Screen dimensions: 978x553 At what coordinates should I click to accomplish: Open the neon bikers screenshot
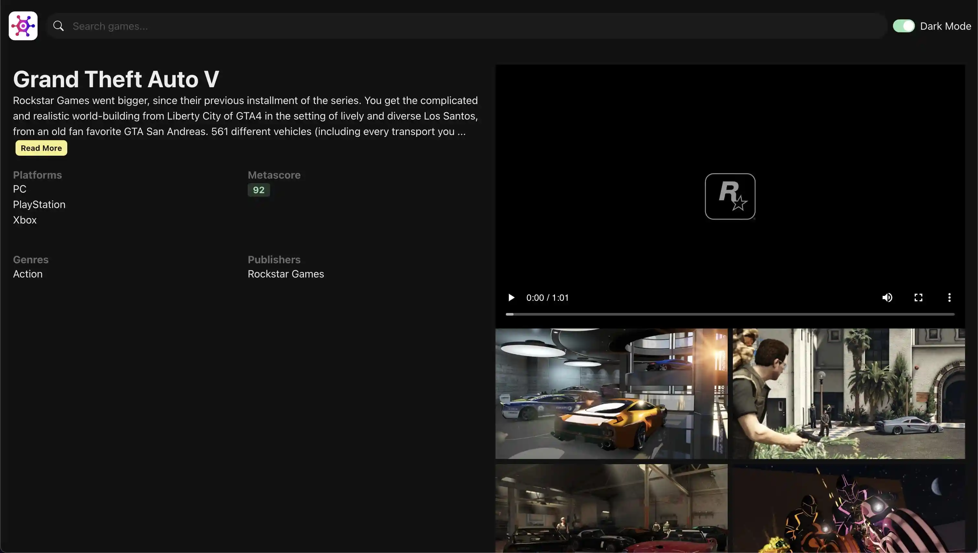pyautogui.click(x=848, y=508)
